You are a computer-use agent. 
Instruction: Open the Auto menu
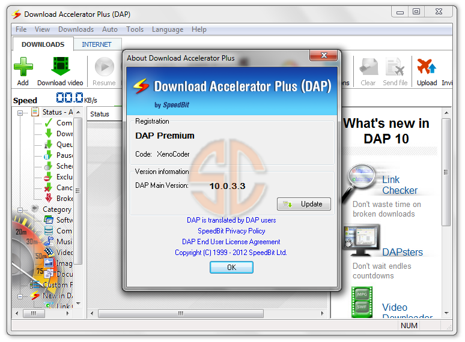(110, 29)
